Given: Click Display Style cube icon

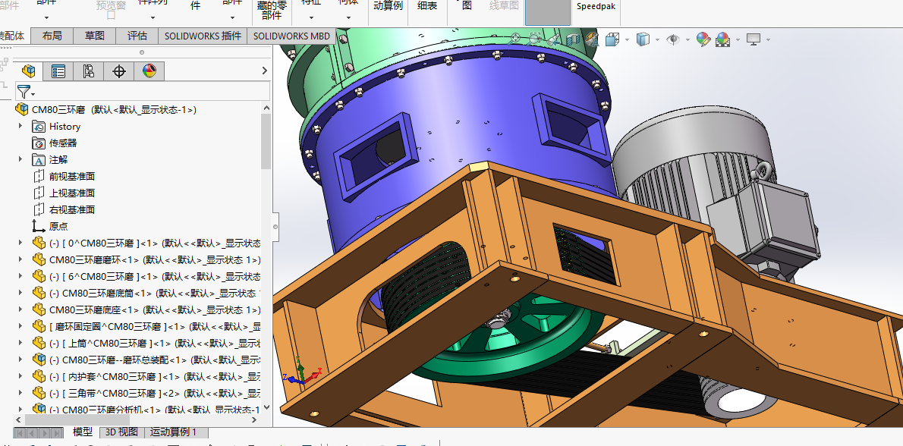Looking at the screenshot, I should [643, 39].
